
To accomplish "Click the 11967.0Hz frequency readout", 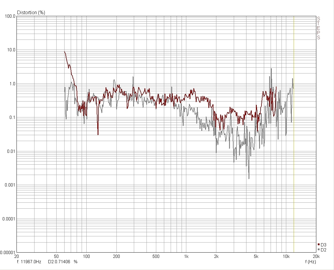I will (x=31, y=261).
